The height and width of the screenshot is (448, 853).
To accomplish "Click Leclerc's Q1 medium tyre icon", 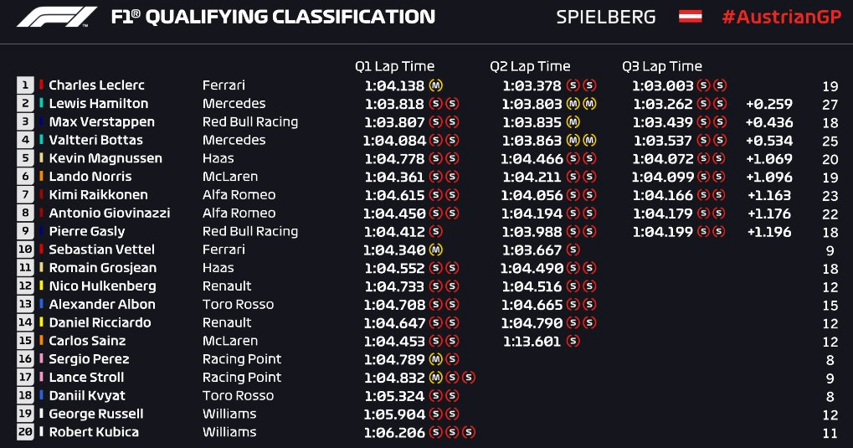I will coord(436,85).
